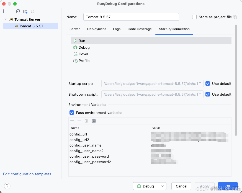Add a new environment variable
Image resolution: width=242 pixels, height=193 pixels.
click(x=72, y=121)
